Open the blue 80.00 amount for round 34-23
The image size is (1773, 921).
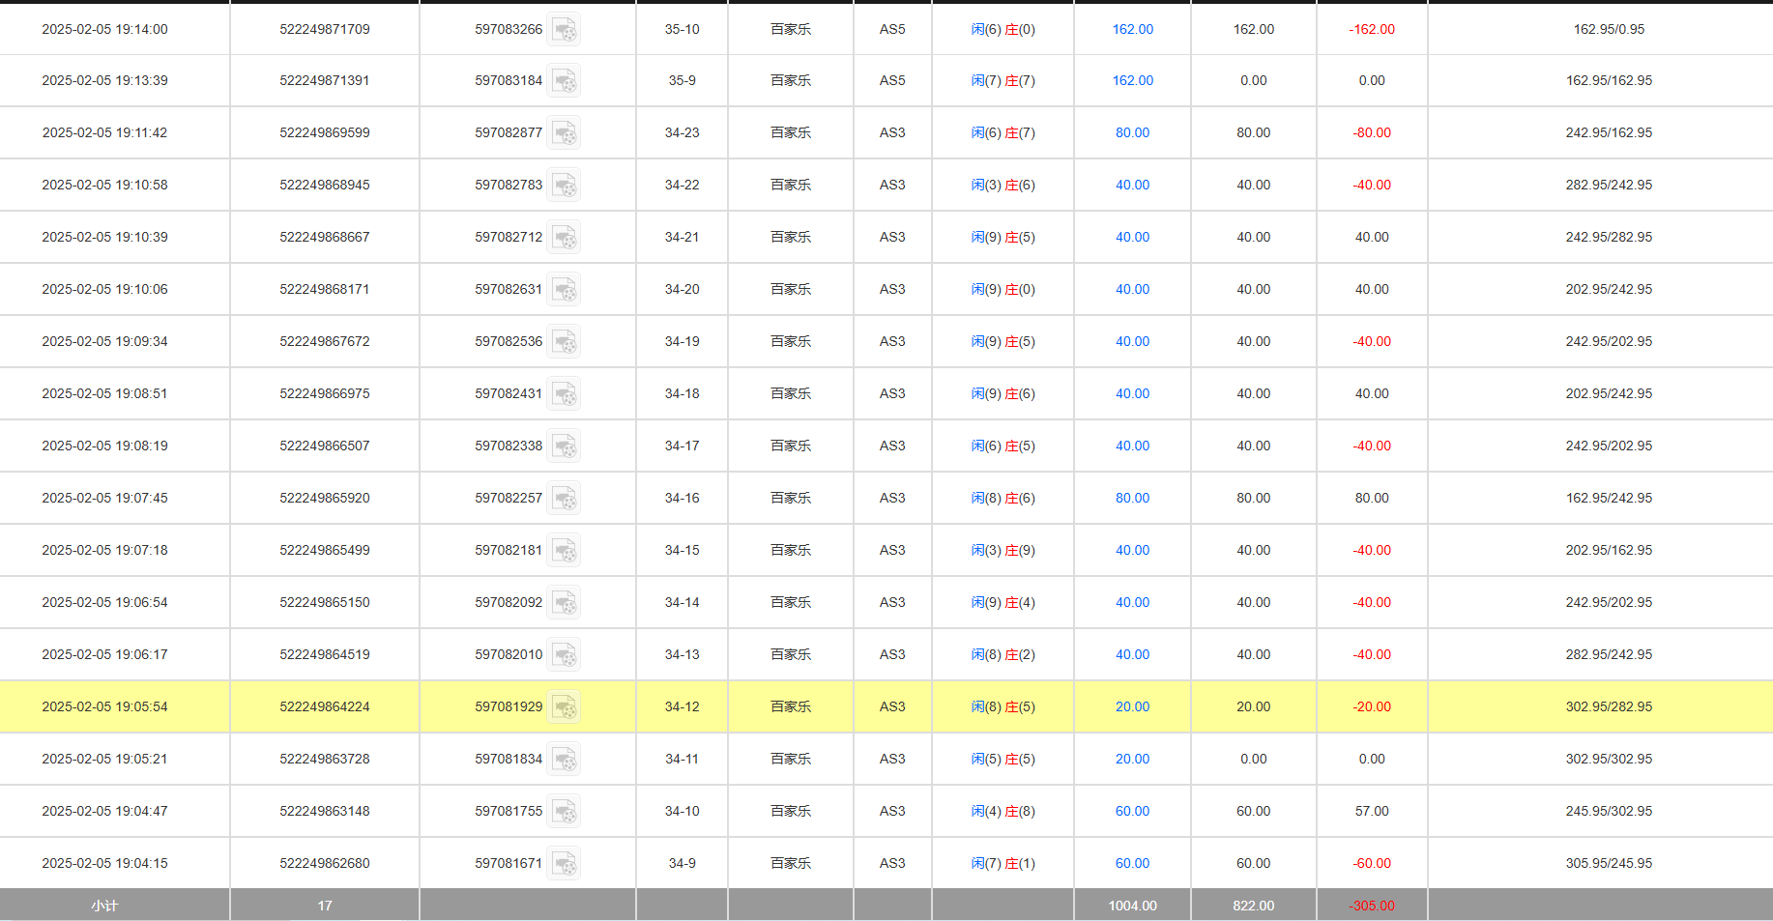(x=1132, y=132)
